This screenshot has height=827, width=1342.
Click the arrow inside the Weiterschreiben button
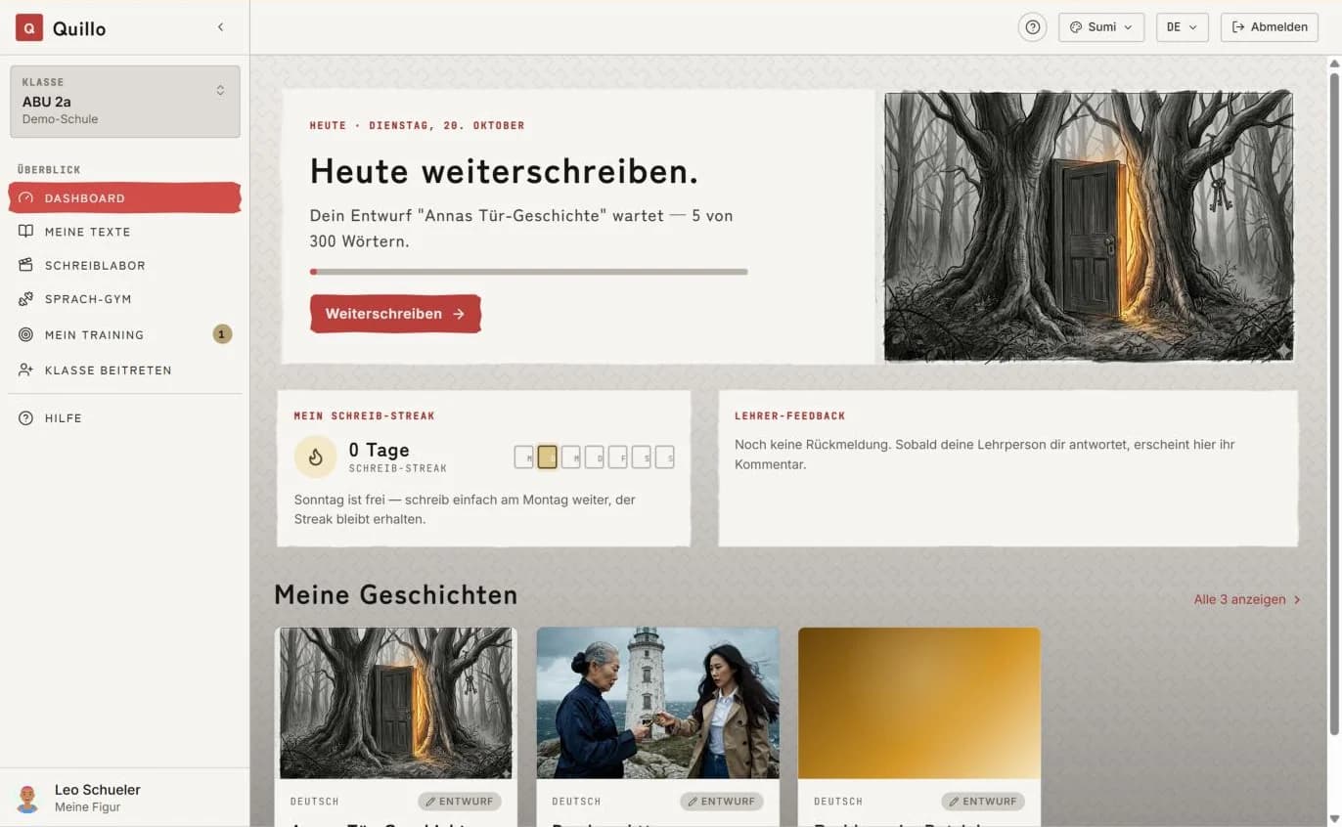click(459, 314)
